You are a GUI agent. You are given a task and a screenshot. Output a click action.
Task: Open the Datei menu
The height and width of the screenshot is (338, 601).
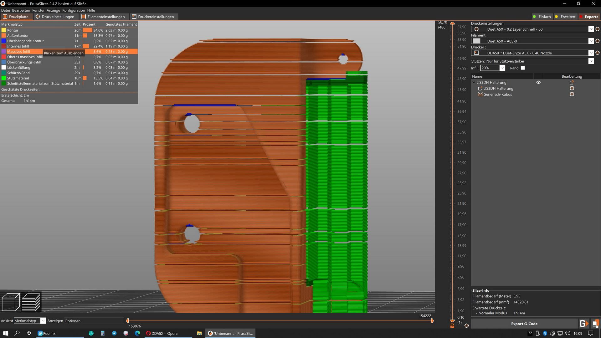pyautogui.click(x=5, y=10)
